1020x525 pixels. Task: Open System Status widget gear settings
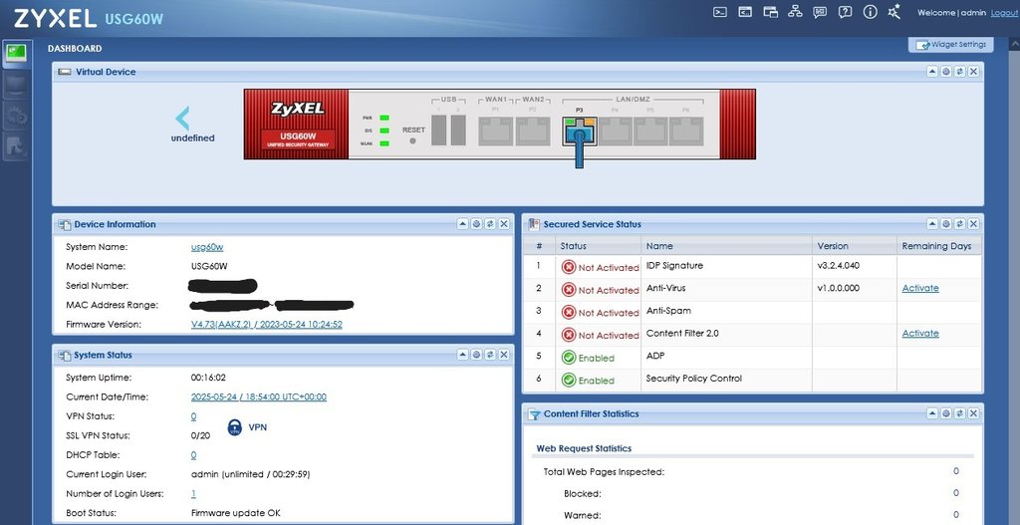(x=476, y=355)
